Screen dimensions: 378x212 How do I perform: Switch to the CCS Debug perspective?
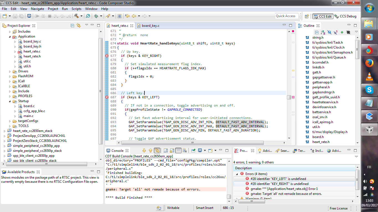[345, 16]
